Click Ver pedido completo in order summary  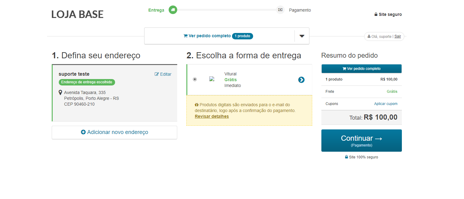pos(361,69)
